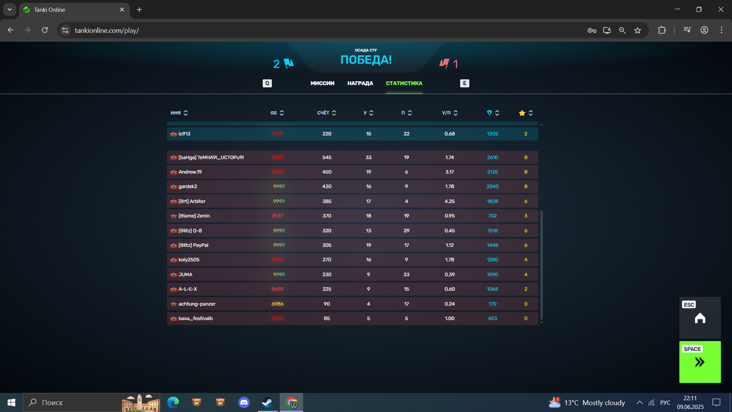This screenshot has width=732, height=412.
Task: Click the scrollbar up arrow of the table
Action: 542,124
